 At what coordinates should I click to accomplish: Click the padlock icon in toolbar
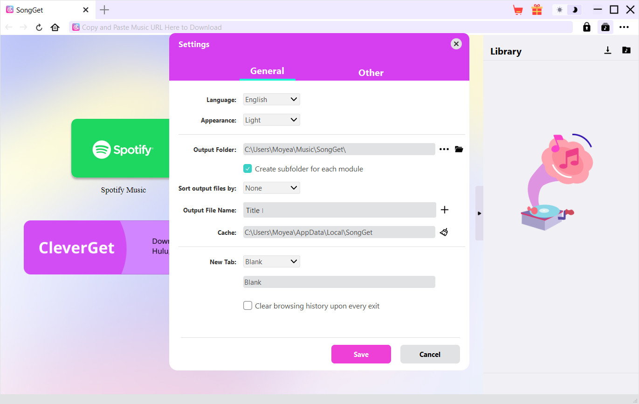tap(587, 27)
